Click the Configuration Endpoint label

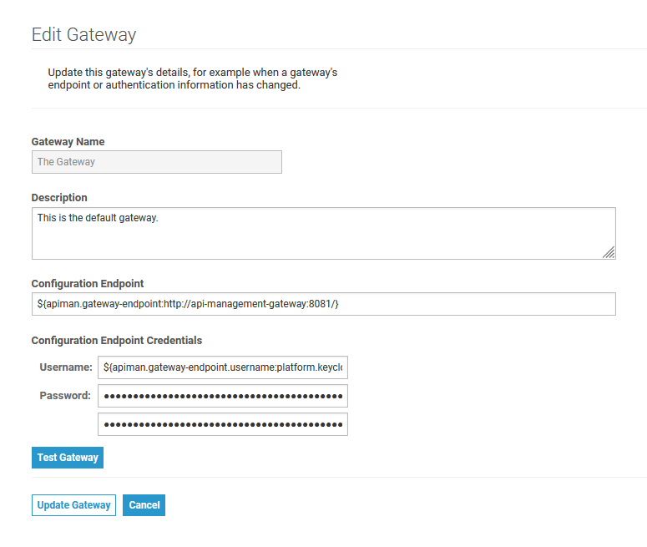(x=88, y=284)
